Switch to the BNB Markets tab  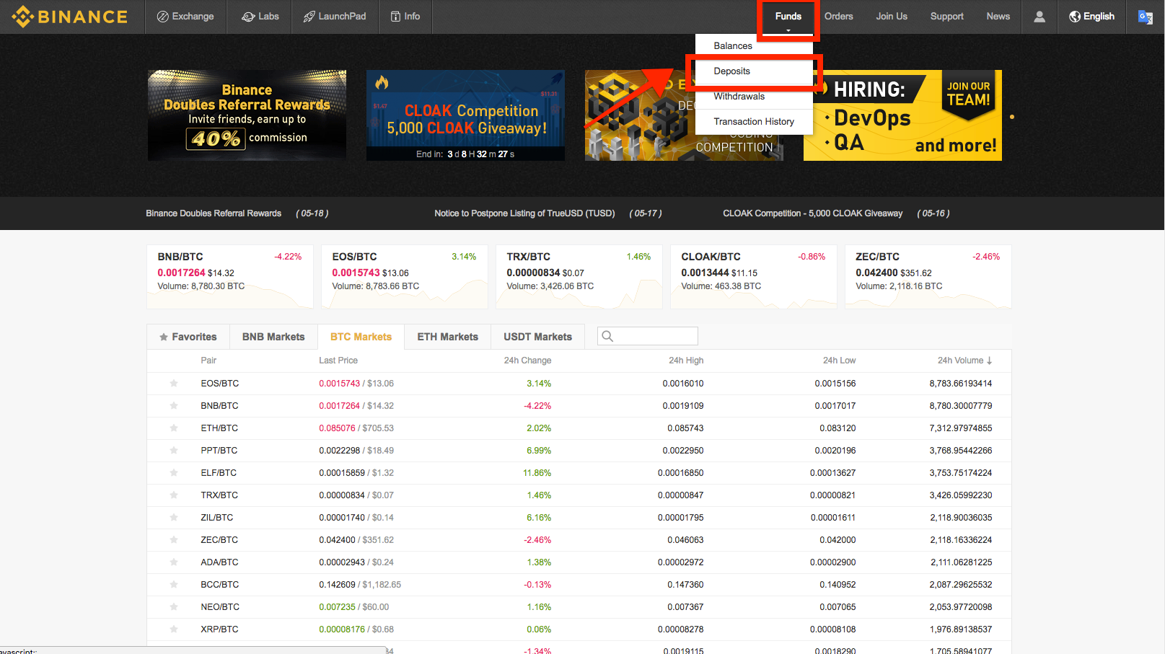click(x=273, y=337)
